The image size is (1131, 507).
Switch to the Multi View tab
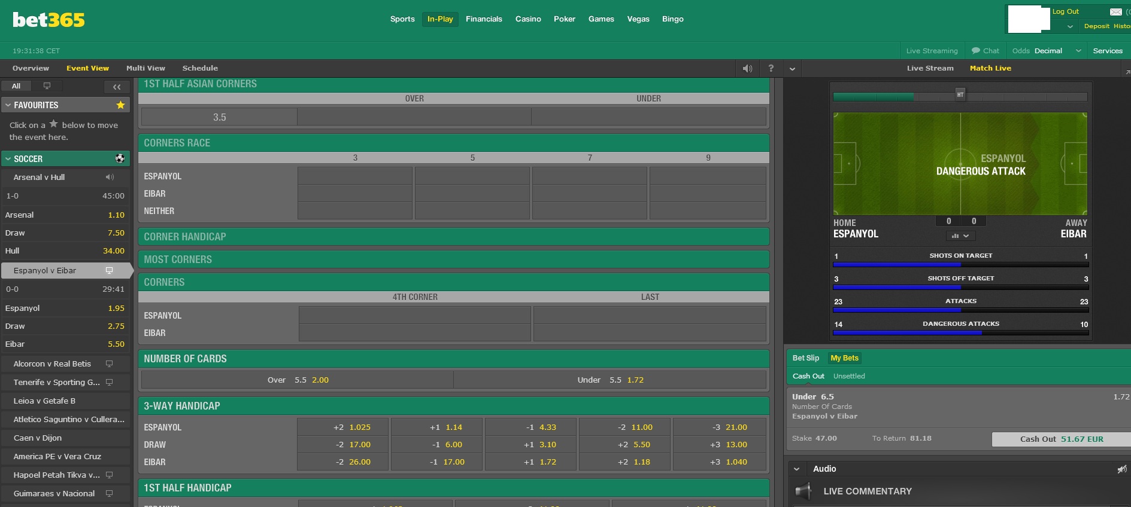pos(145,68)
